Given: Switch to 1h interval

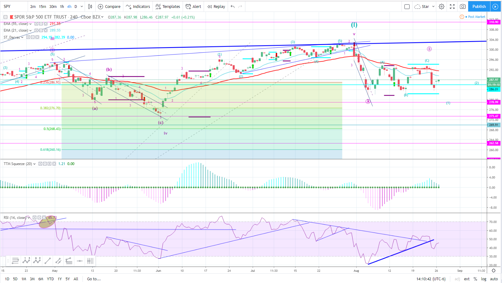Looking at the screenshot, I should tap(62, 6).
